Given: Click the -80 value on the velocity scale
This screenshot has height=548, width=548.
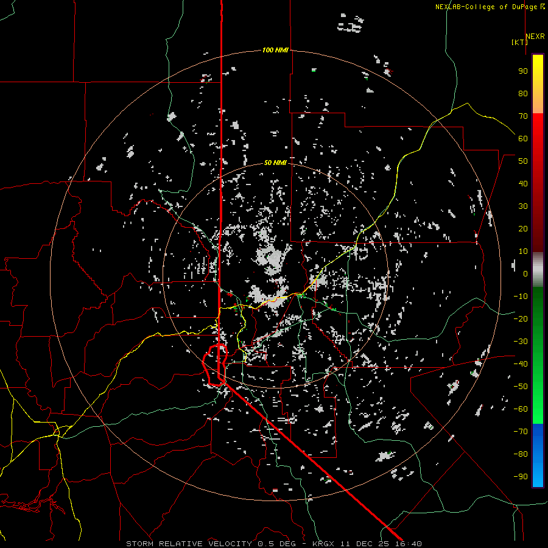Looking at the screenshot, I should click(x=521, y=454).
